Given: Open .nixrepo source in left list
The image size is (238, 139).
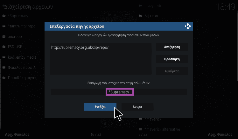Looking at the screenshot, I should pos(15,37).
